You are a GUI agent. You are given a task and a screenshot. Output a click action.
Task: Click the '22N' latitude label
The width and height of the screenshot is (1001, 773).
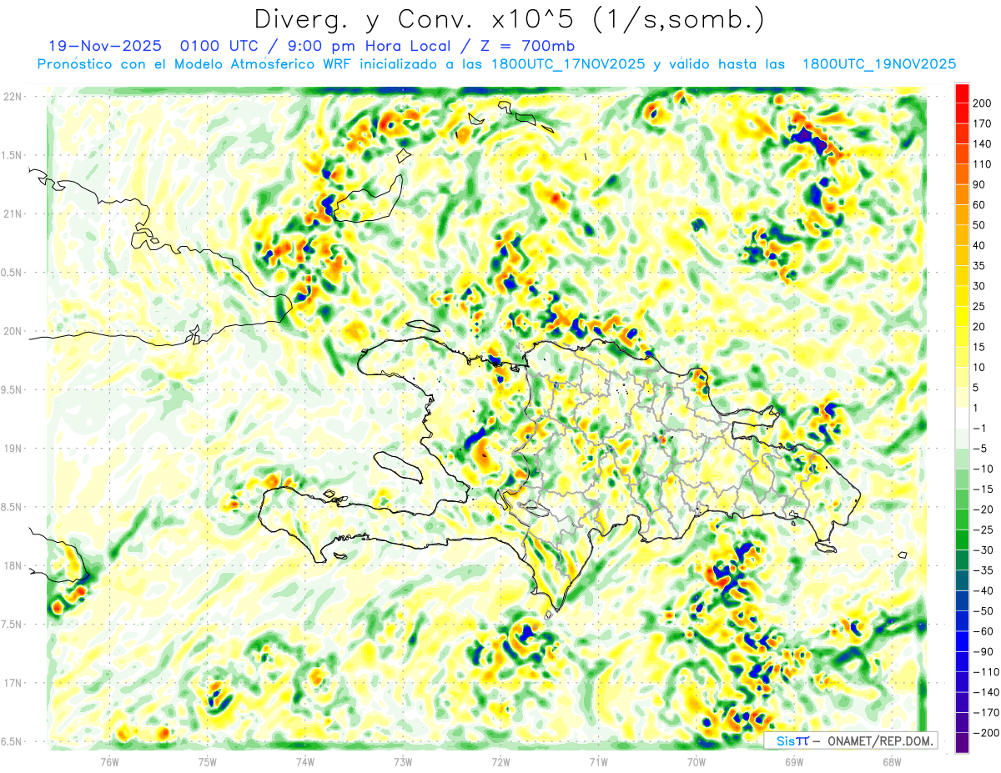pyautogui.click(x=13, y=96)
